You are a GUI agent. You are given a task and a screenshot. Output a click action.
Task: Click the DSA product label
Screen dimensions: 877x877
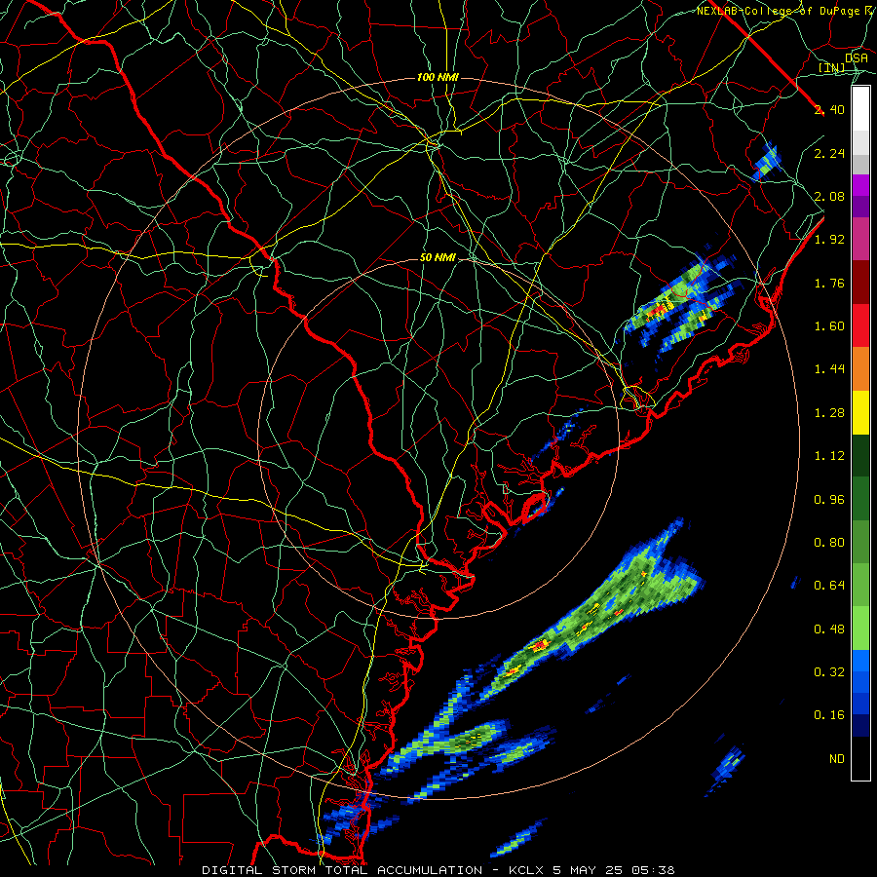(857, 58)
